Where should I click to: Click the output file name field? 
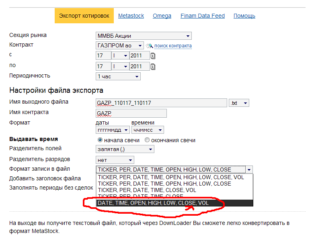161,103
